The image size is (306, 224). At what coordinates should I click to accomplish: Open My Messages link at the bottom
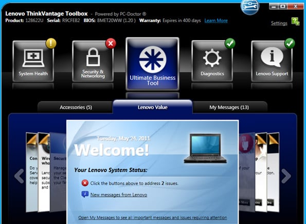152,217
